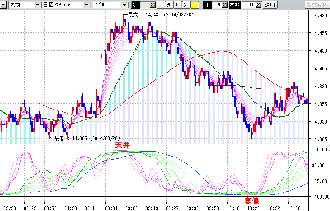Switch to daily 日 chart

[x=160, y=5]
